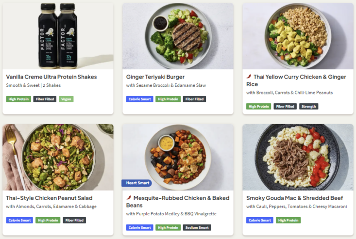Select the Strength tag on Thai Yellow Curry
The image size is (356, 239).
(x=308, y=107)
